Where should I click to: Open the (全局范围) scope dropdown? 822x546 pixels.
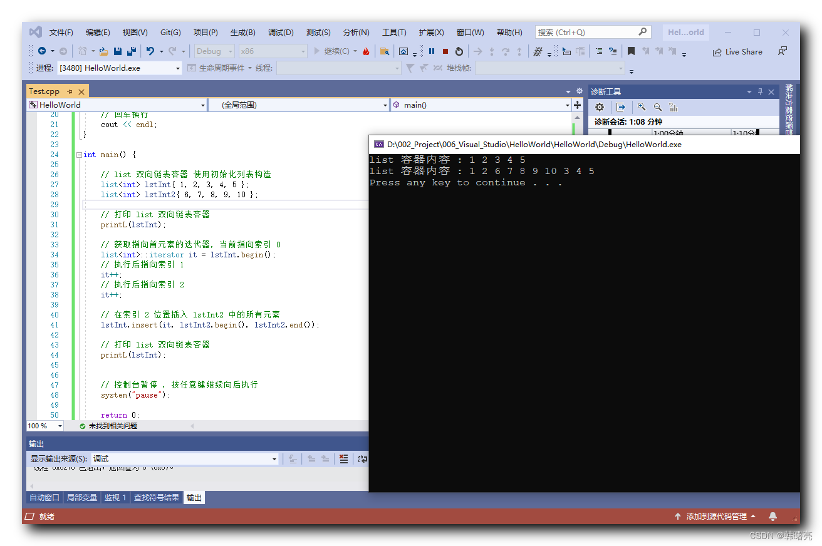point(299,105)
